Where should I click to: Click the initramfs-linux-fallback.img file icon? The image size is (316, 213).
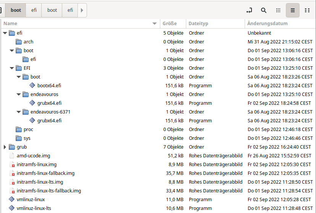pyautogui.click(x=11, y=173)
